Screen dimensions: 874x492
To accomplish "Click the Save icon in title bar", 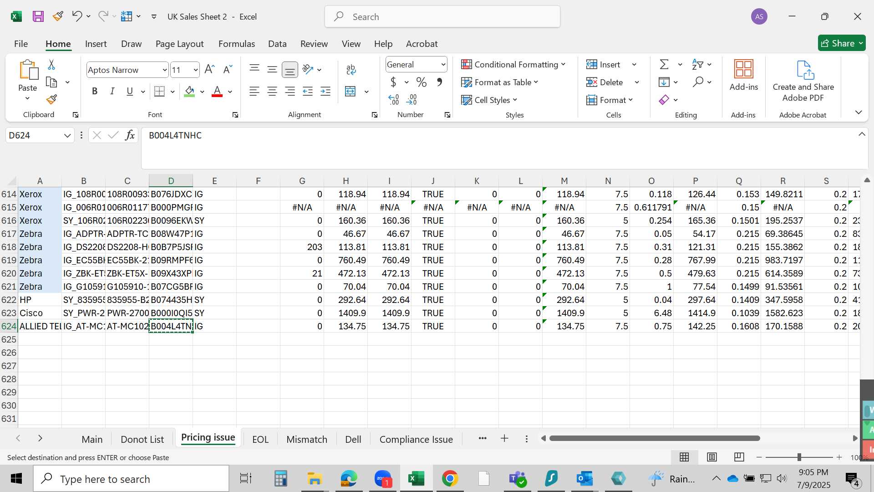I will tap(38, 17).
